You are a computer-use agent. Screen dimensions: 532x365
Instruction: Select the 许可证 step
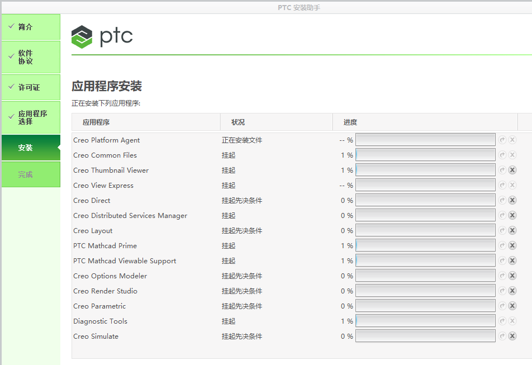pos(31,87)
